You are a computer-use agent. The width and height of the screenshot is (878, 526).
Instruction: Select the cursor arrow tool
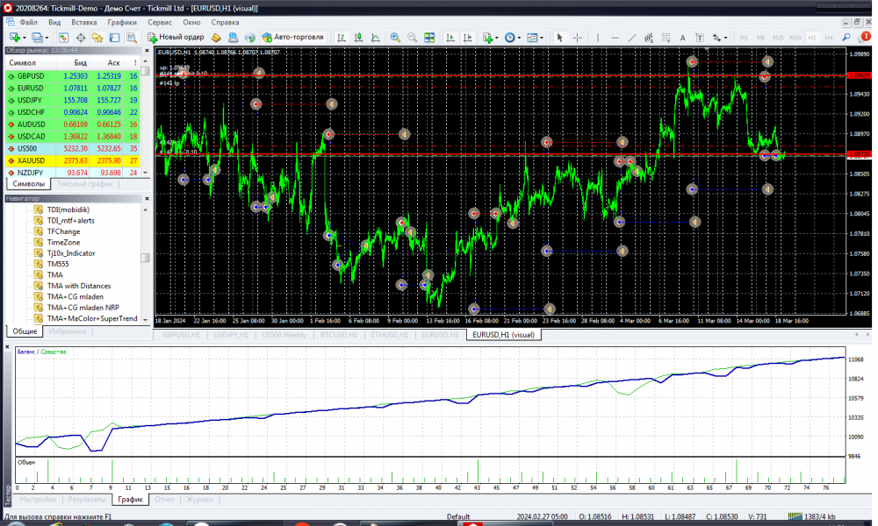pyautogui.click(x=559, y=38)
